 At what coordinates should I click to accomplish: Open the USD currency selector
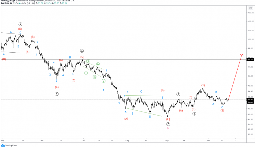click(251, 8)
